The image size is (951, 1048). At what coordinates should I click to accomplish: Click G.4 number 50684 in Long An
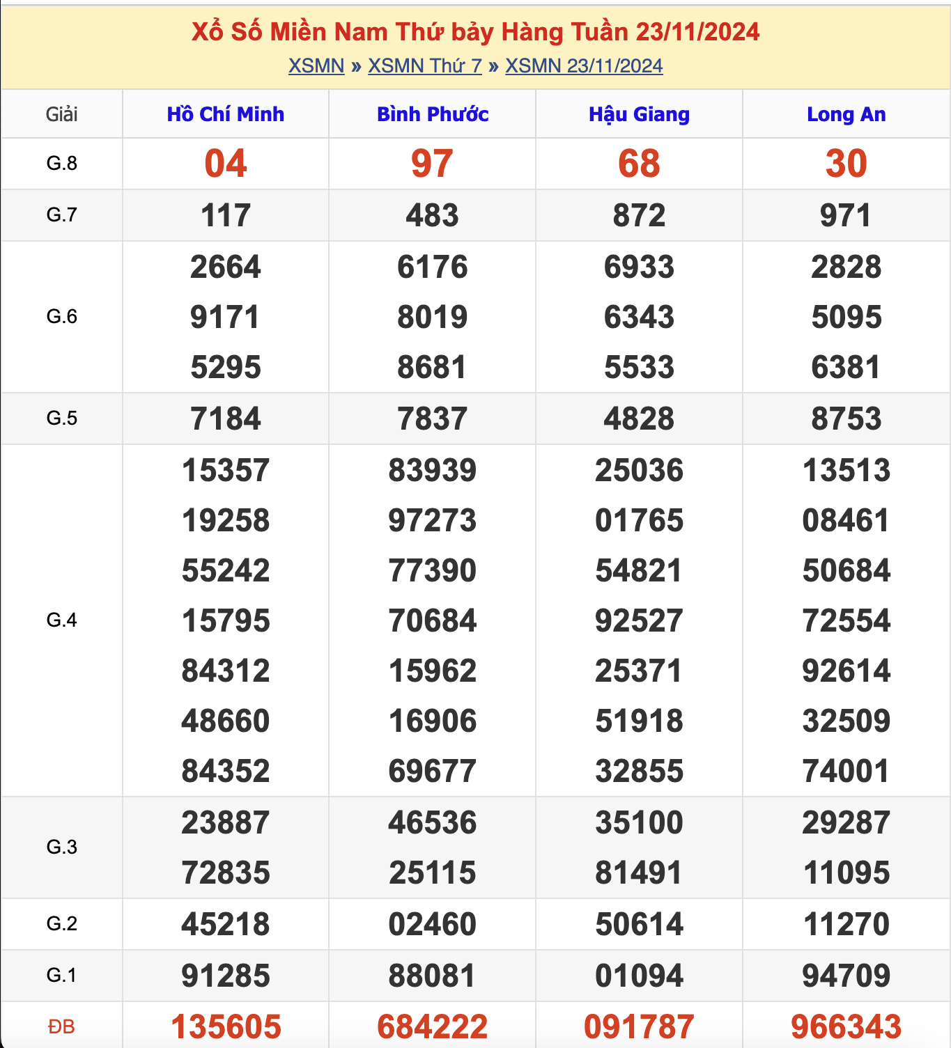coord(846,570)
